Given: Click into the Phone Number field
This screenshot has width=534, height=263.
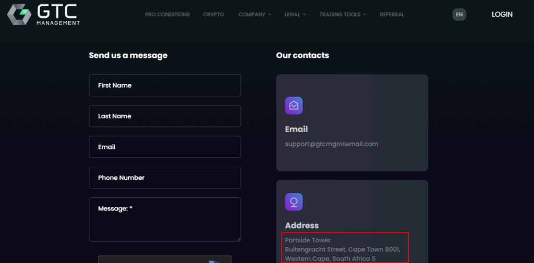Looking at the screenshot, I should point(165,178).
